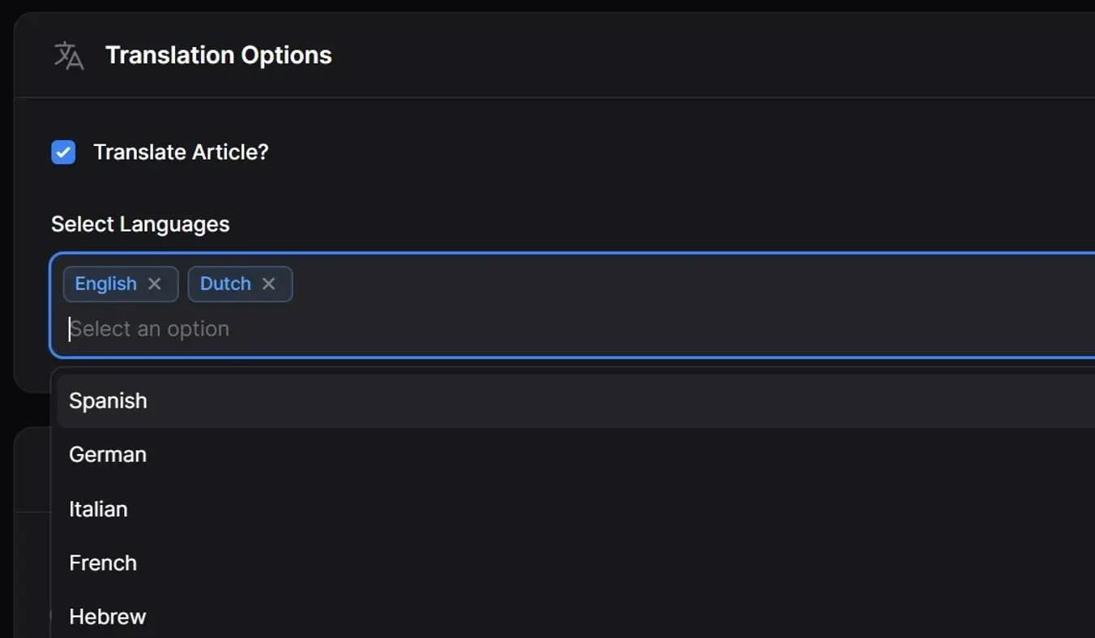1095x638 pixels.
Task: Click the Dutch language tag
Action: 225,284
